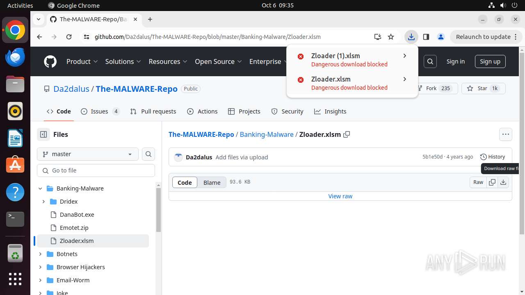Open a new browser tab

(150, 19)
